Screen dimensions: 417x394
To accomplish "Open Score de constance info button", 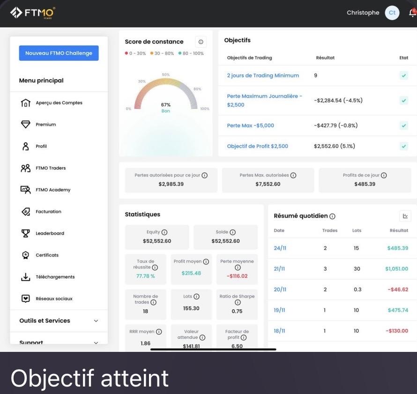I will pos(201,42).
